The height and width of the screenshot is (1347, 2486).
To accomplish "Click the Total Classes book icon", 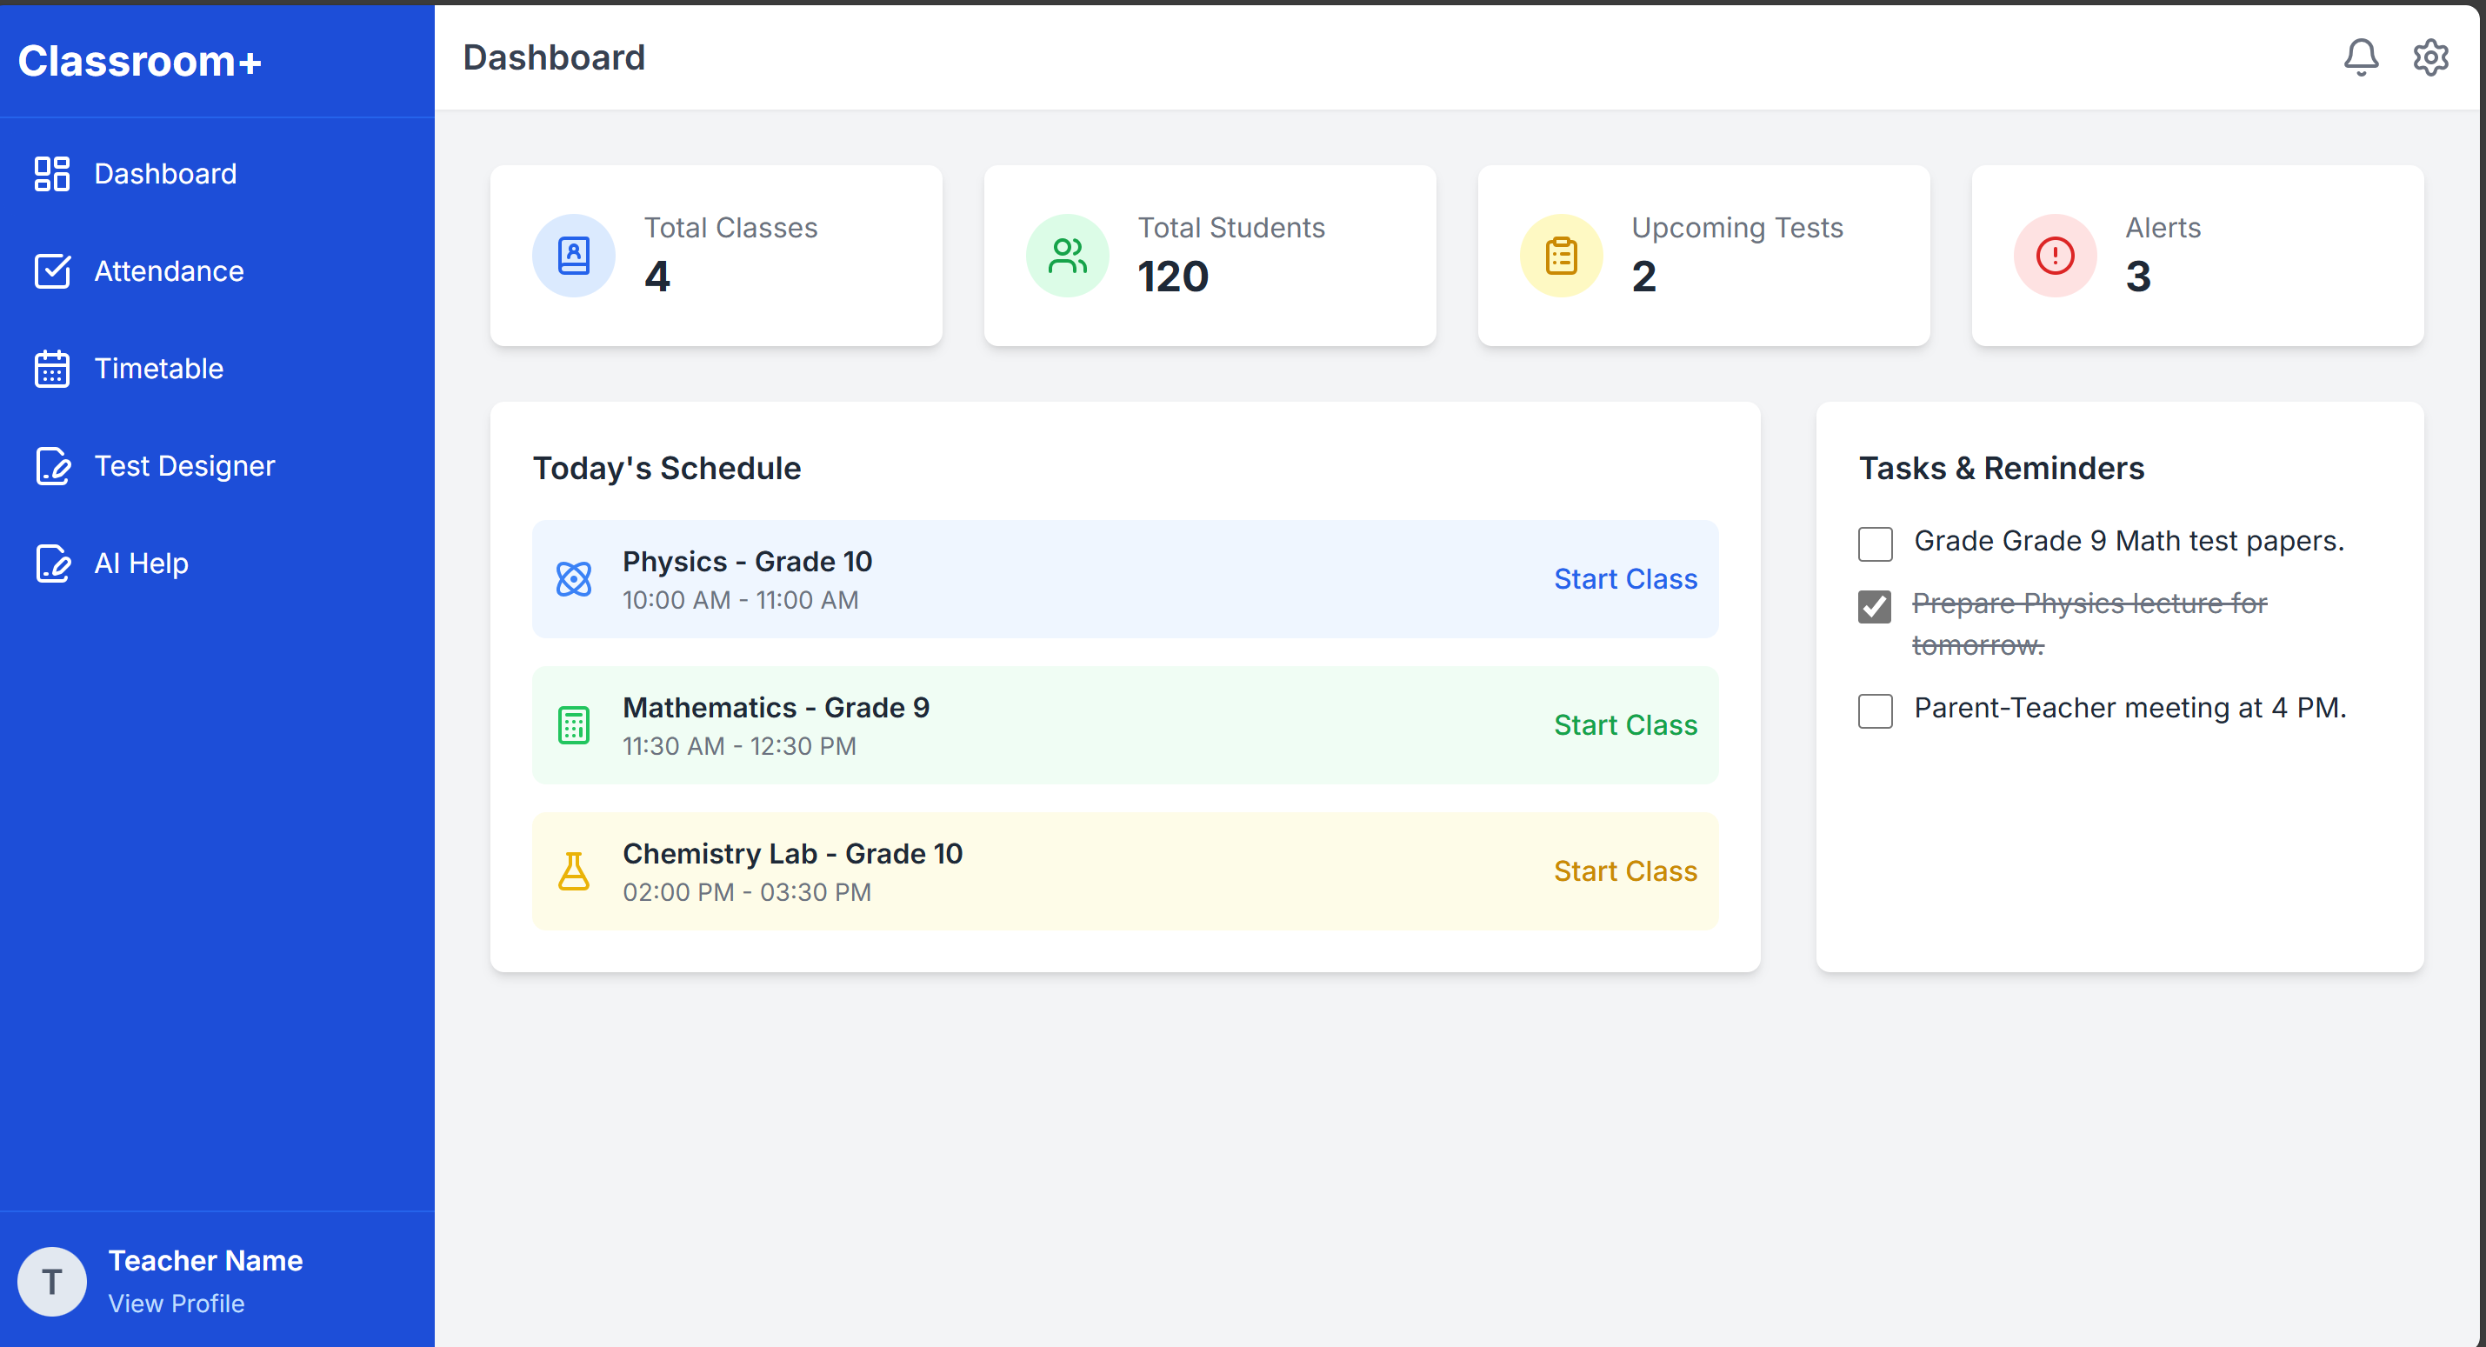I will tap(573, 256).
